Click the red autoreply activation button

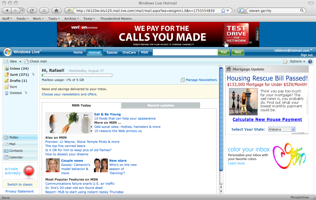pos(29,171)
